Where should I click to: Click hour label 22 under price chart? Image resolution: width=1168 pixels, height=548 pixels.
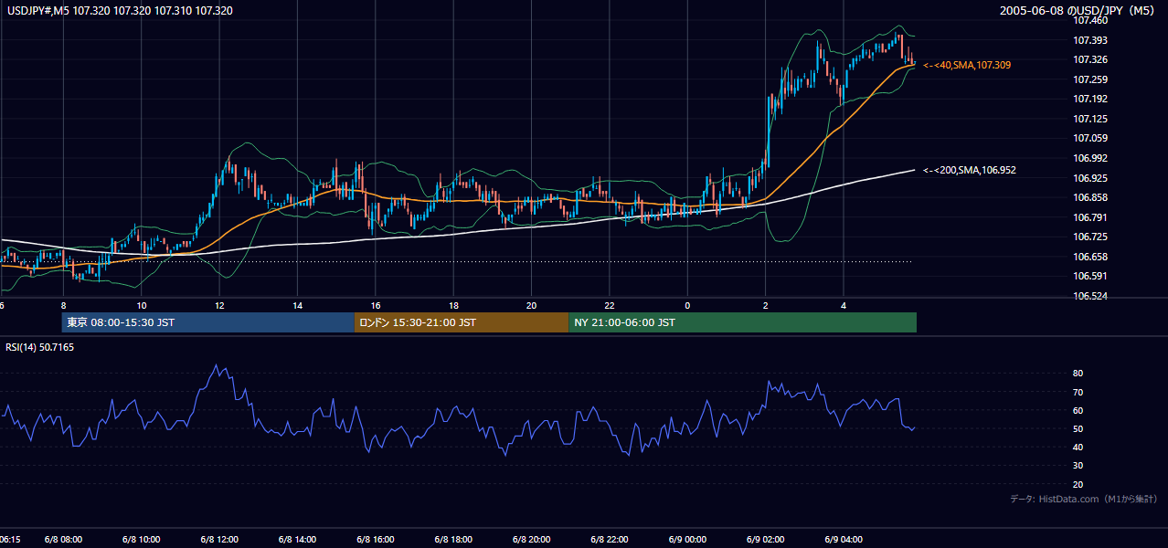point(610,305)
